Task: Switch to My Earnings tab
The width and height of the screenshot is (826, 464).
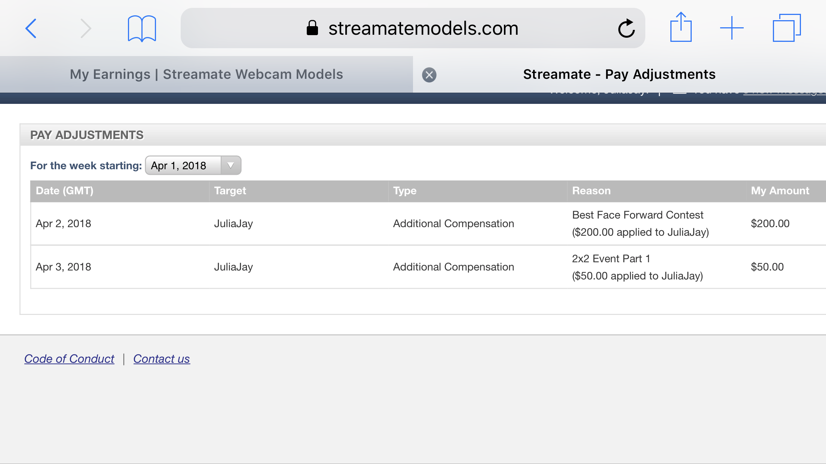Action: pyautogui.click(x=206, y=74)
